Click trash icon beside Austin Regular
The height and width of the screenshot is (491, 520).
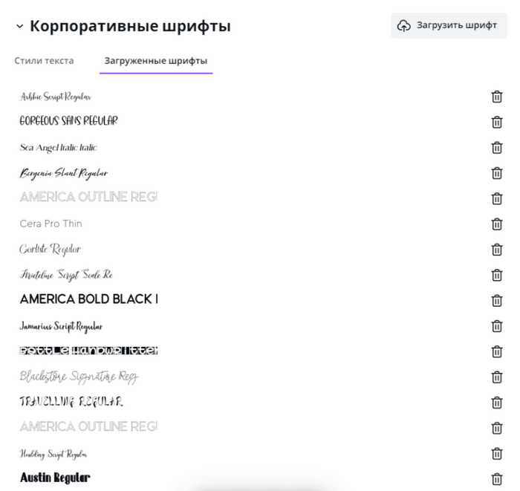pos(497,479)
